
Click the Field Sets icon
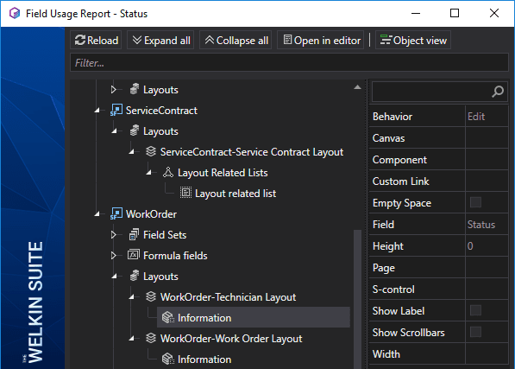click(x=134, y=234)
